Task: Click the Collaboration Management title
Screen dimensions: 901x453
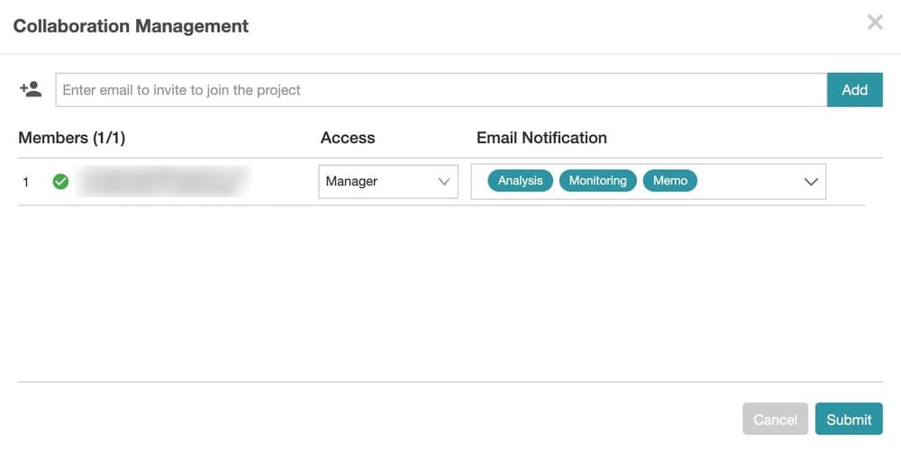Action: pyautogui.click(x=131, y=26)
